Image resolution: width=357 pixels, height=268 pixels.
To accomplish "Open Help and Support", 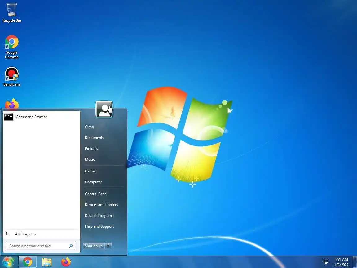I will [99, 226].
